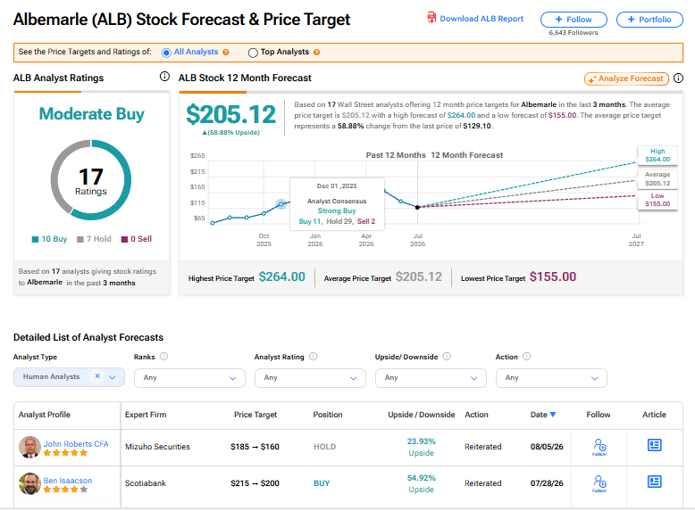Click the Analyze Forecast button
The image size is (695, 511).
click(626, 78)
